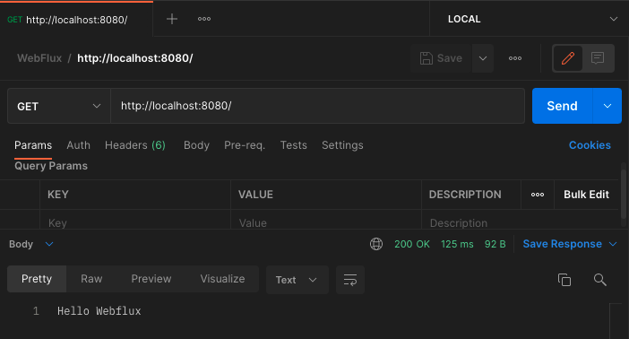Copy response with the copy icon
Viewport: 629px width, 339px height.
[564, 280]
